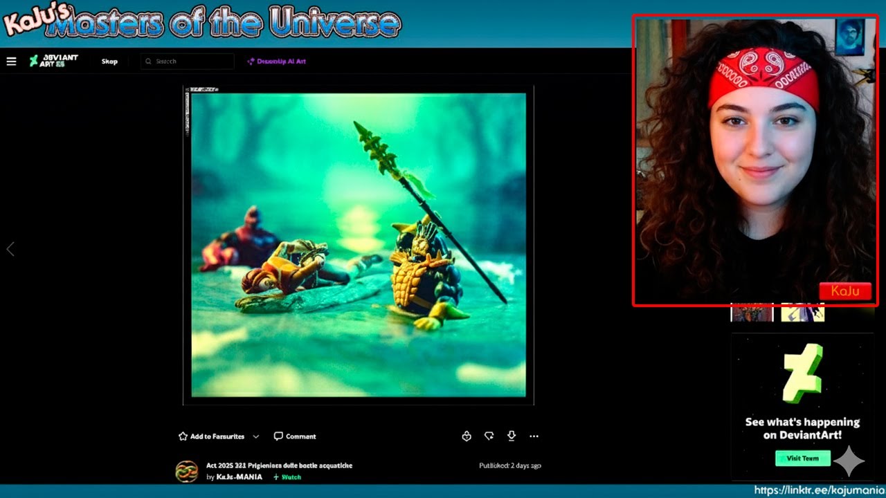Select the deviation title text

(x=280, y=465)
